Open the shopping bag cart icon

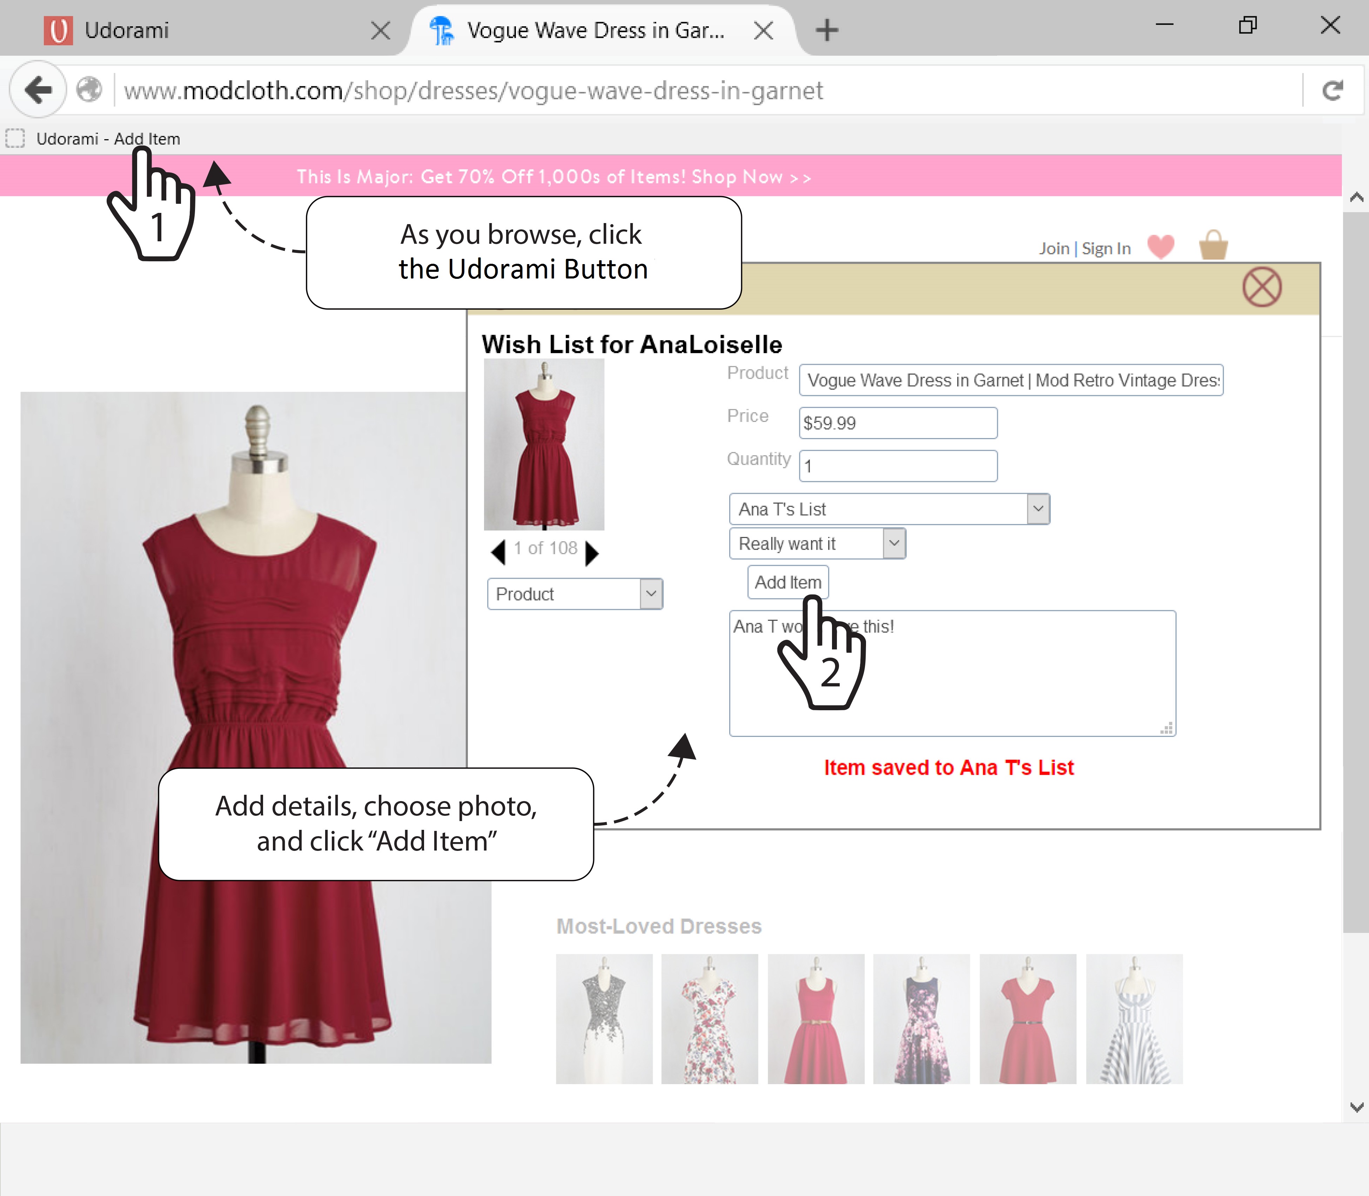pos(1214,245)
